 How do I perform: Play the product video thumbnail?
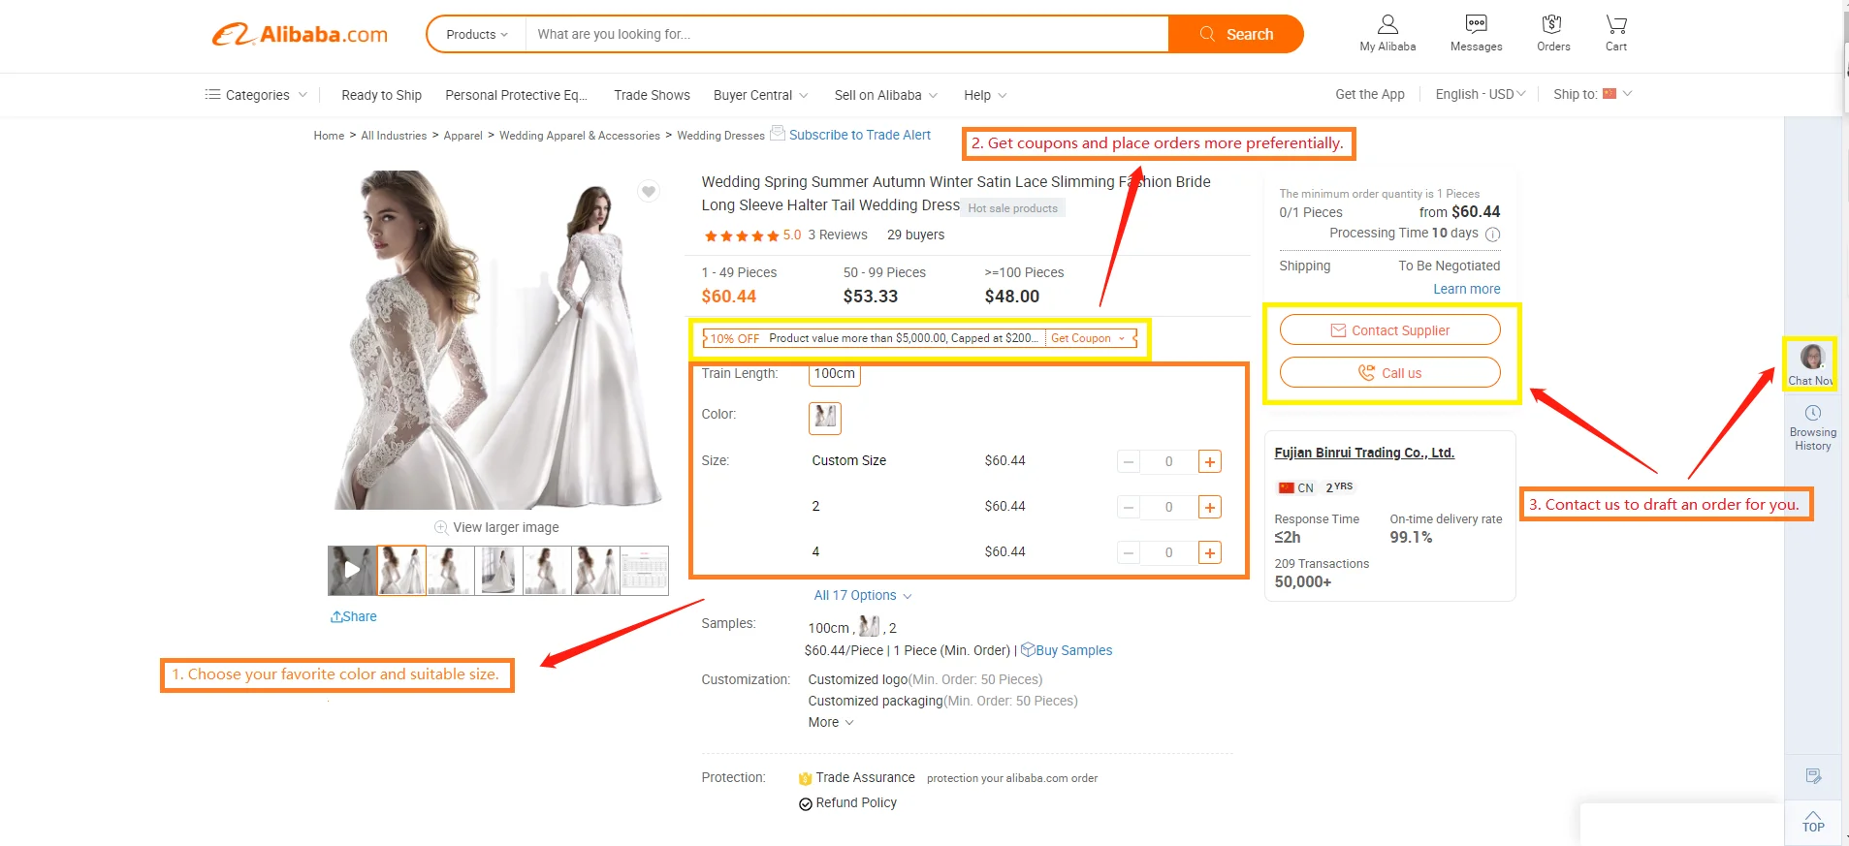pos(352,570)
